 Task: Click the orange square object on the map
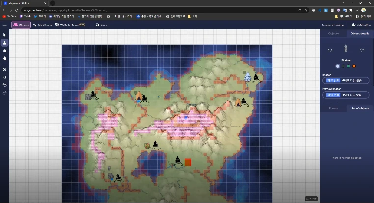188,162
